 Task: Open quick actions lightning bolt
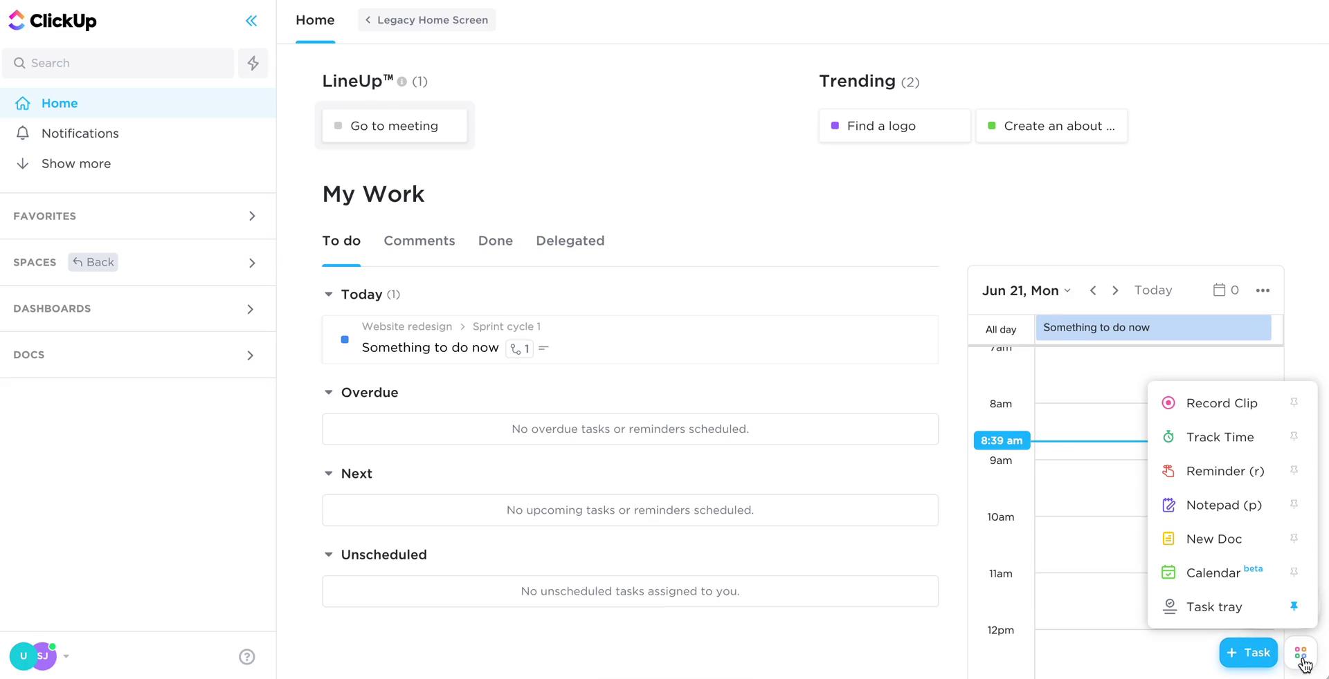[x=253, y=63]
